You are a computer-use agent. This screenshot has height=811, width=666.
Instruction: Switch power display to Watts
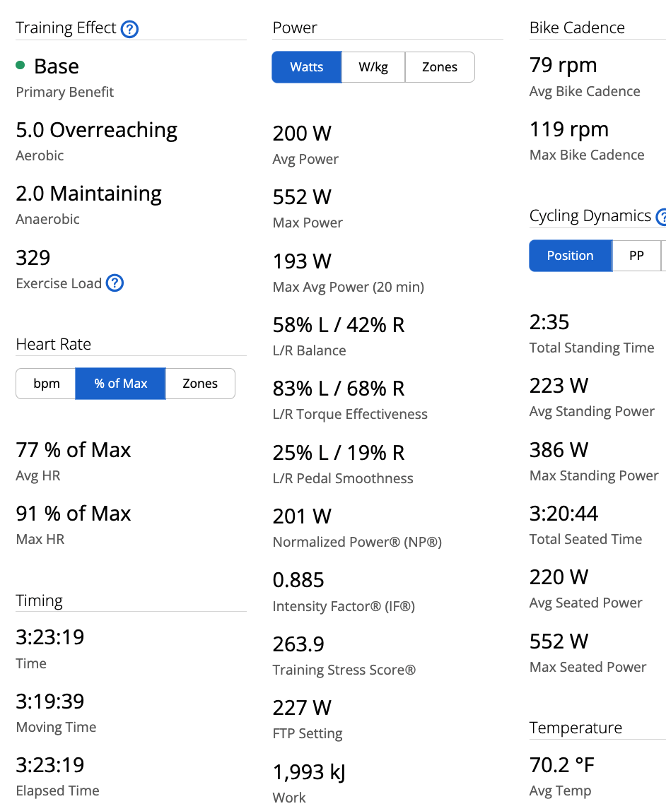tap(306, 67)
